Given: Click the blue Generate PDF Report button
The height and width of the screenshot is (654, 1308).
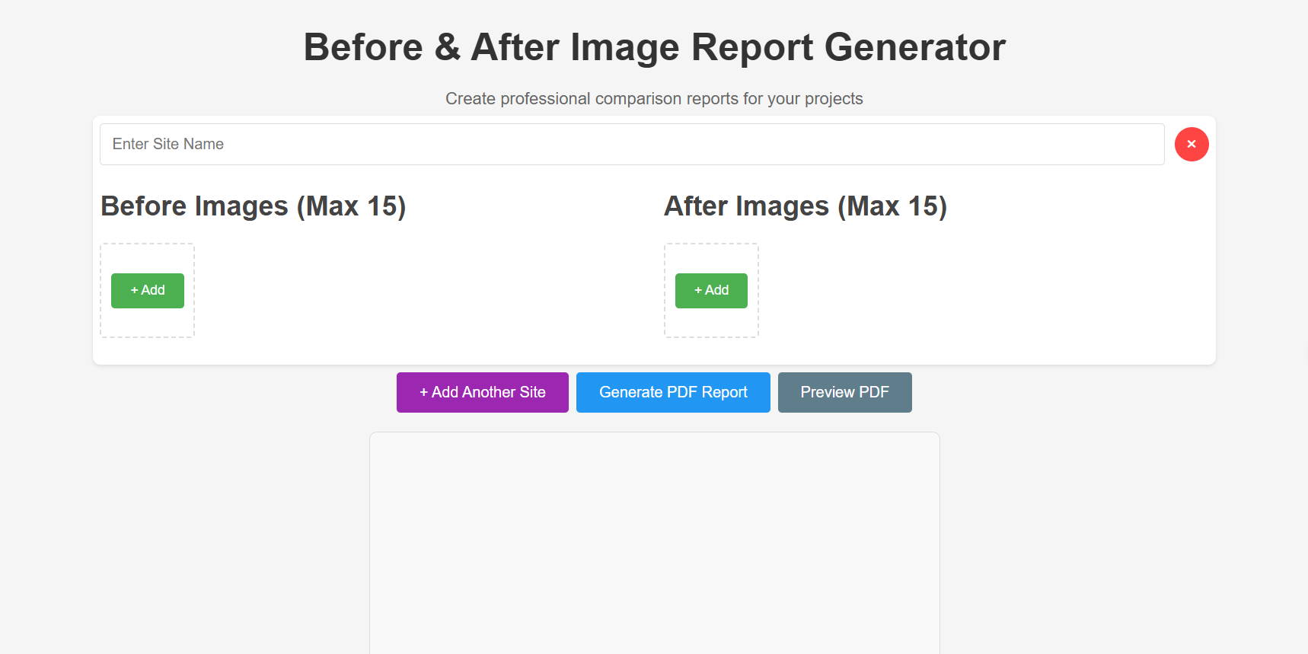Looking at the screenshot, I should pyautogui.click(x=673, y=392).
